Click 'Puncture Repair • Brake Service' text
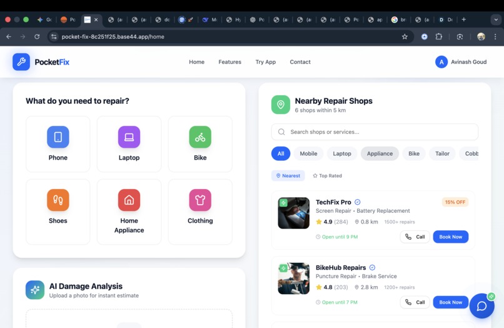The image size is (504, 328). tap(356, 276)
